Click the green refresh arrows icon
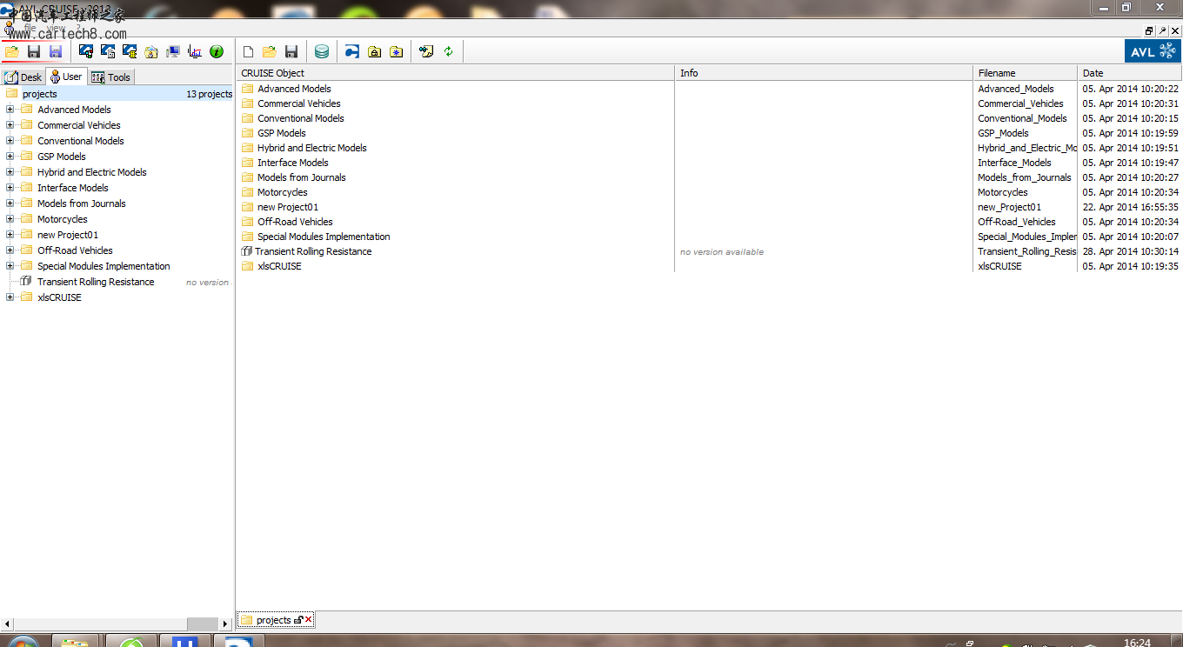This screenshot has width=1183, height=647. [x=448, y=52]
